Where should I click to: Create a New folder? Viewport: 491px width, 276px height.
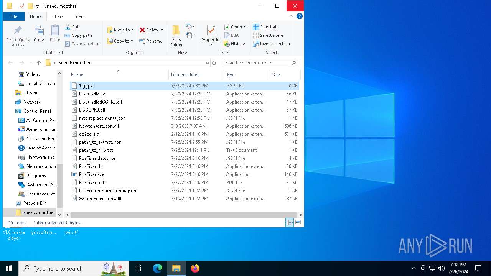click(x=176, y=35)
